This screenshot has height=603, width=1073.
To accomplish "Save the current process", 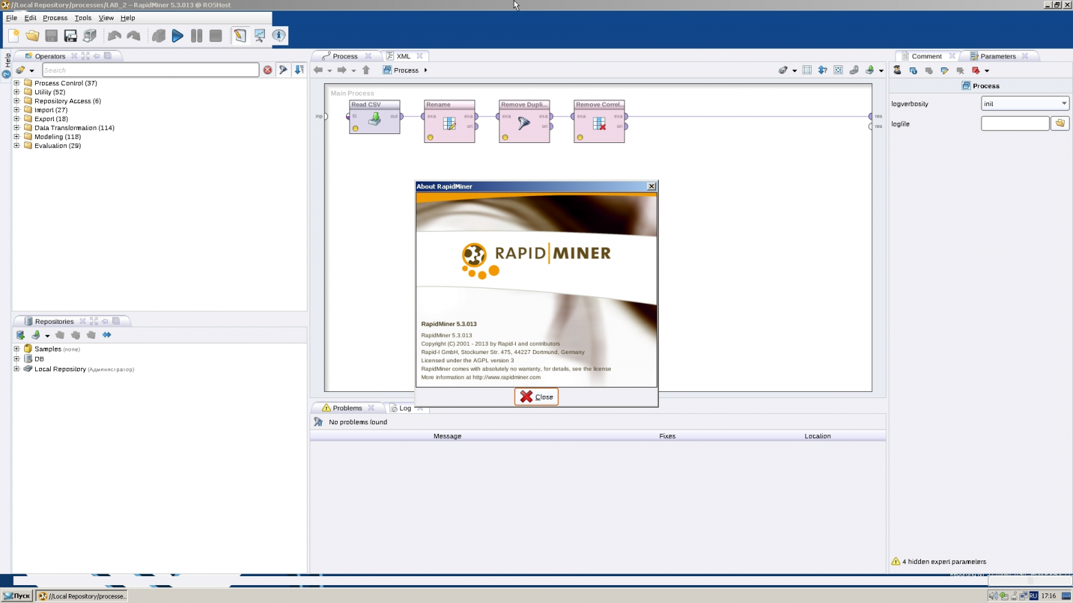I will (x=52, y=35).
